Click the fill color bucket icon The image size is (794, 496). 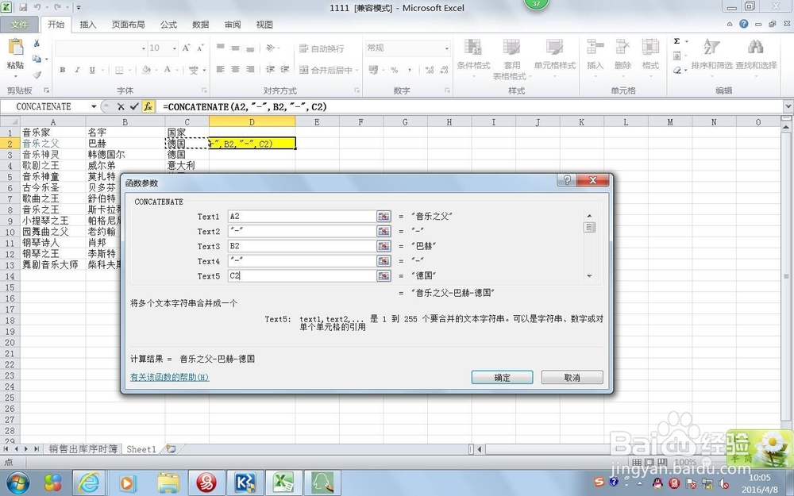click(146, 70)
